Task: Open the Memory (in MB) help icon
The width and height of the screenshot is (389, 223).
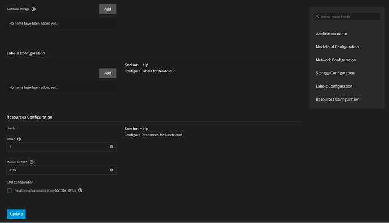Action: [32, 162]
